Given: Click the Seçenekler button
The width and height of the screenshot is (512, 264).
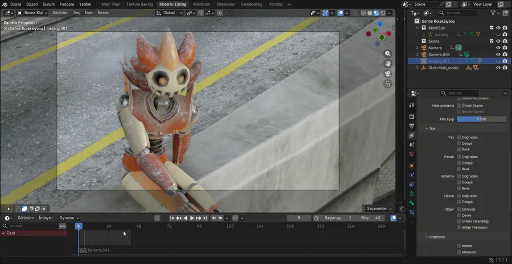Looking at the screenshot, I should 378,208.
